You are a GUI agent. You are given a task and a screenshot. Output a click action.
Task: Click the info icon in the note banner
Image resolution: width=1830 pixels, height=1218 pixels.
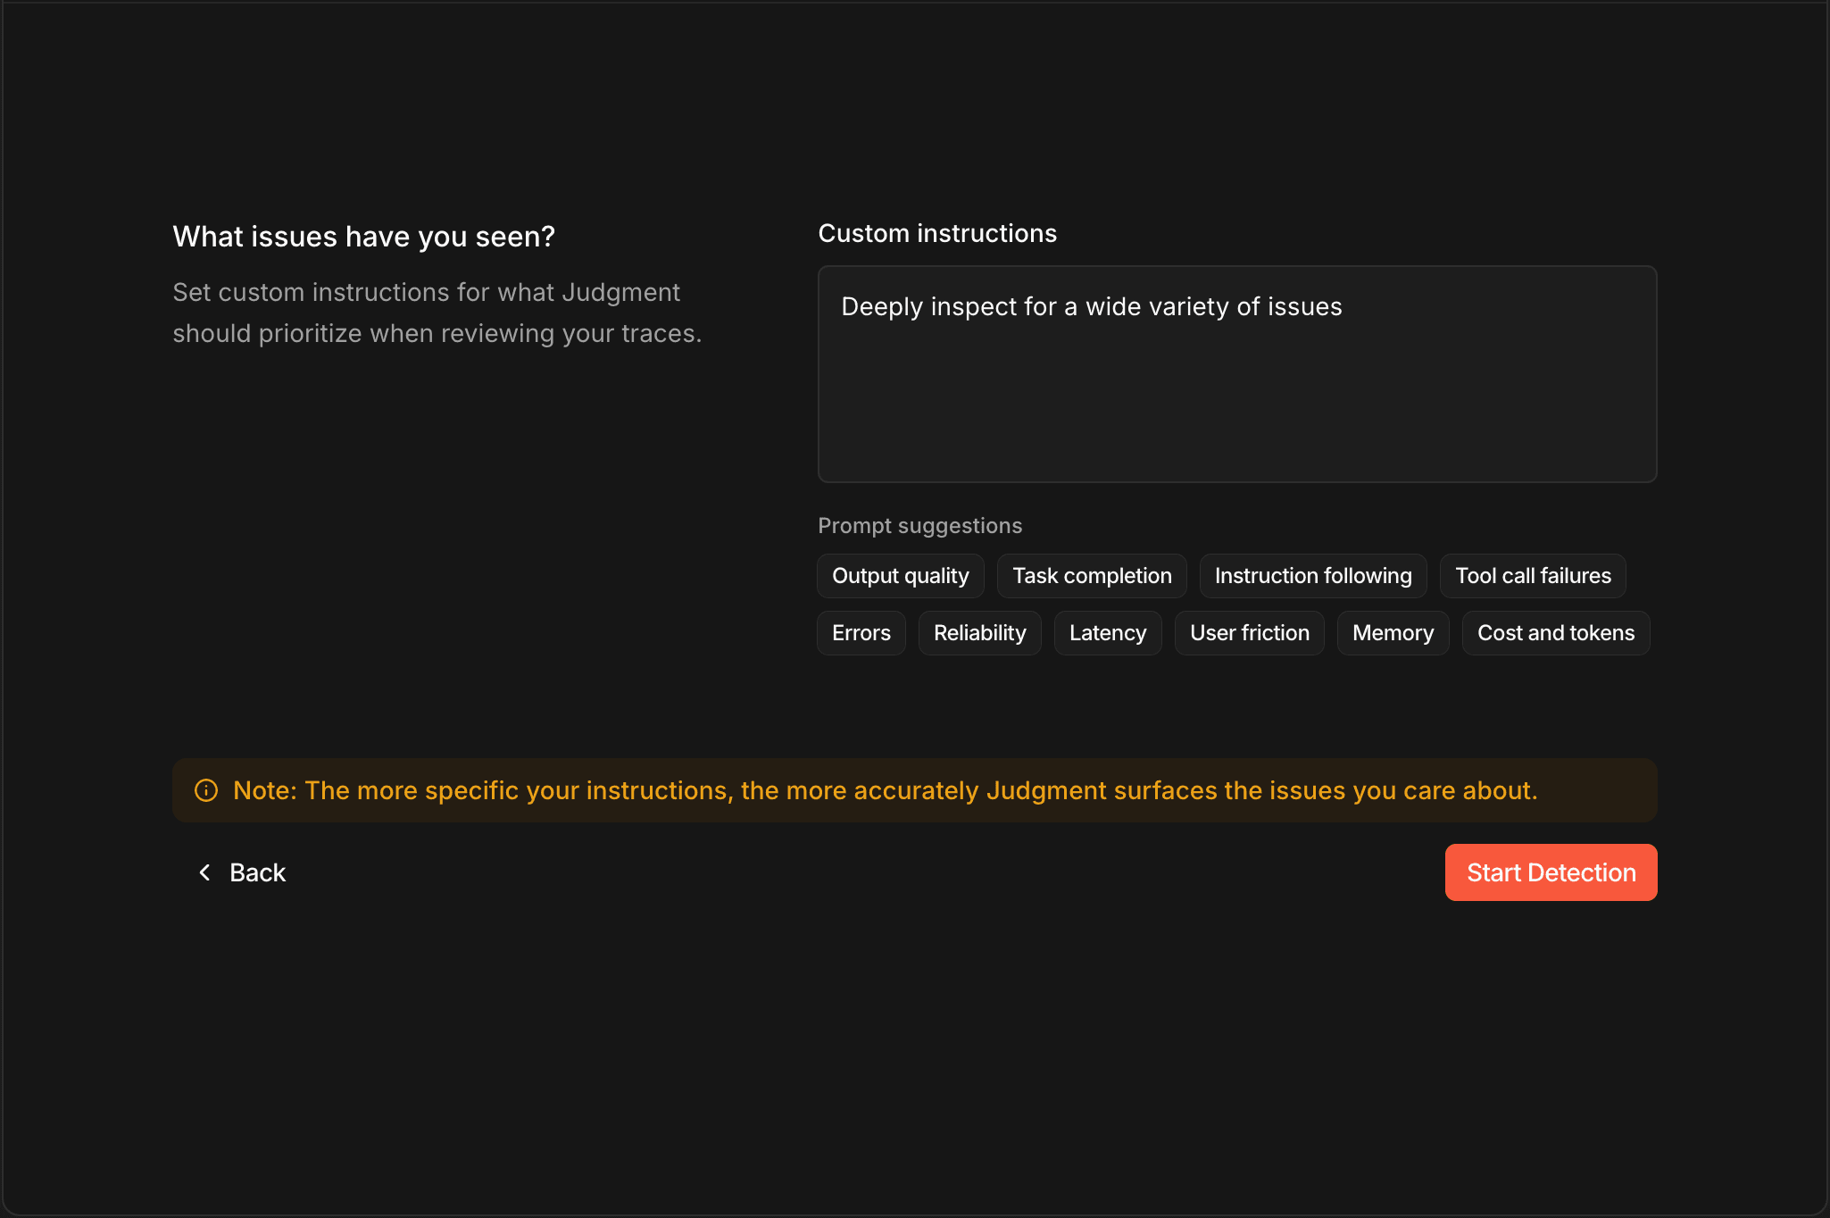[206, 790]
